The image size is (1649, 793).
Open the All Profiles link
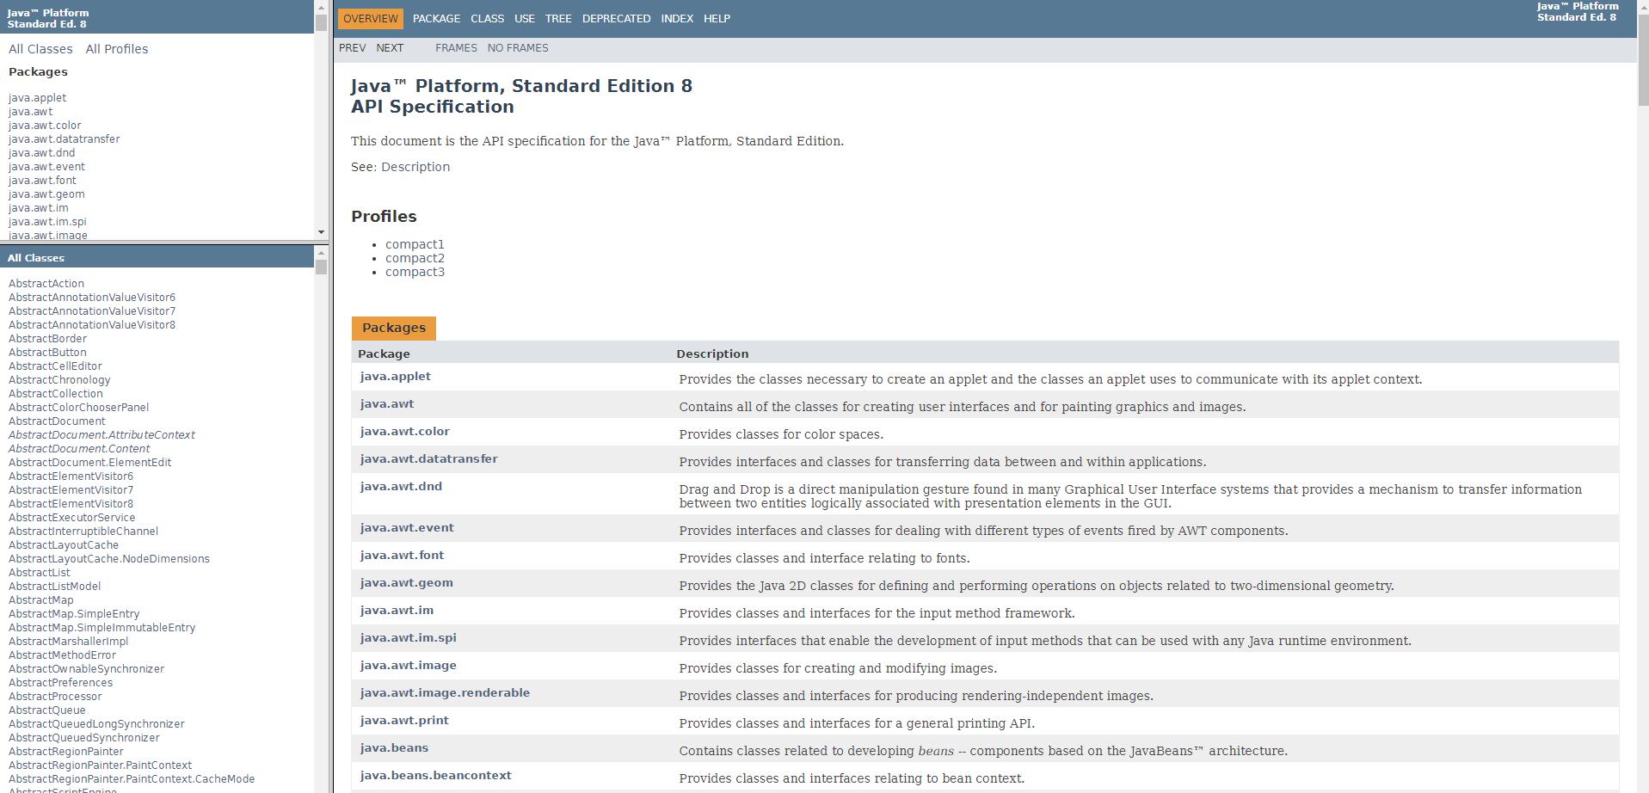click(117, 49)
